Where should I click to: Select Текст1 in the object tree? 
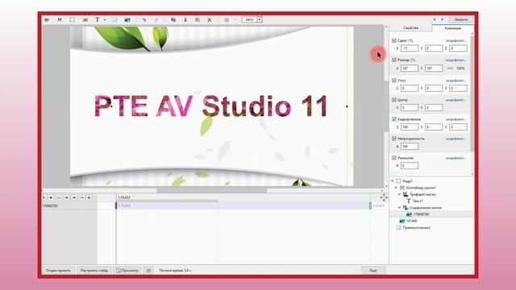(x=418, y=201)
